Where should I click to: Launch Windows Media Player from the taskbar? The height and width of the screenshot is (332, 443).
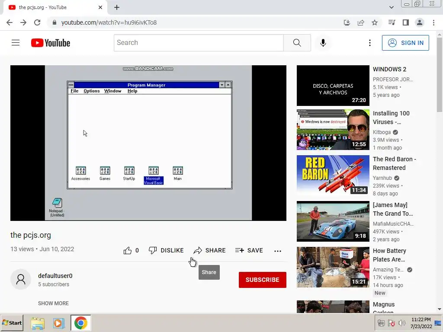(x=59, y=323)
